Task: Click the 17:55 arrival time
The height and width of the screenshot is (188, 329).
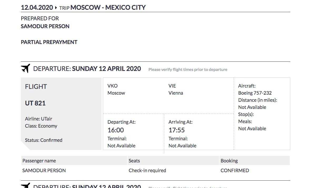Action: [x=177, y=130]
